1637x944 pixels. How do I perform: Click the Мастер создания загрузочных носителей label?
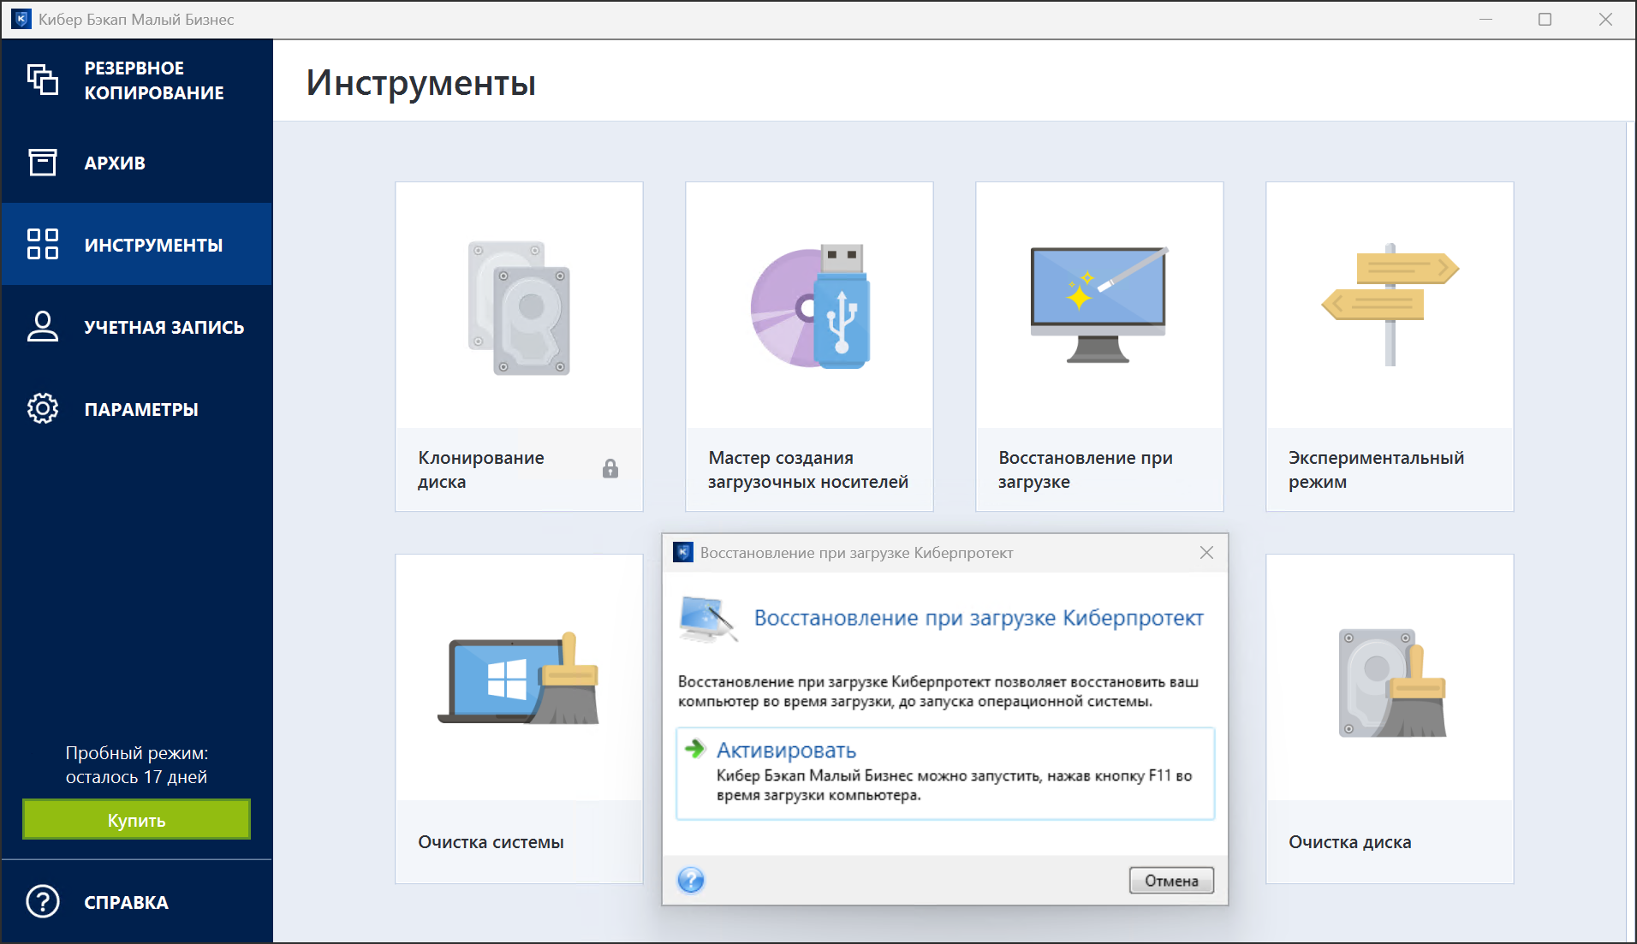807,470
